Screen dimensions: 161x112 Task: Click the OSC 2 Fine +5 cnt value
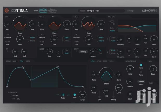(42, 42)
